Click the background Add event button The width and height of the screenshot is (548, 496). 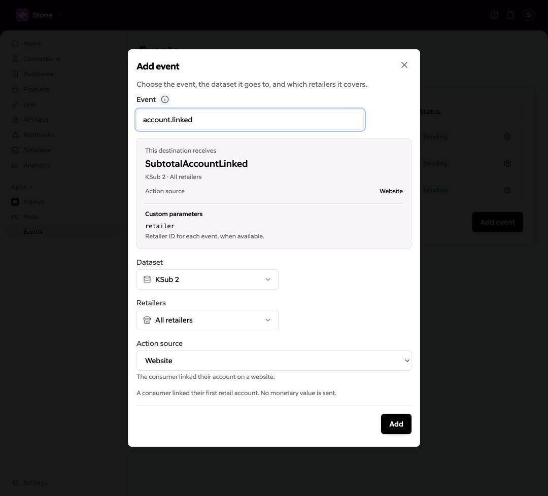click(497, 222)
